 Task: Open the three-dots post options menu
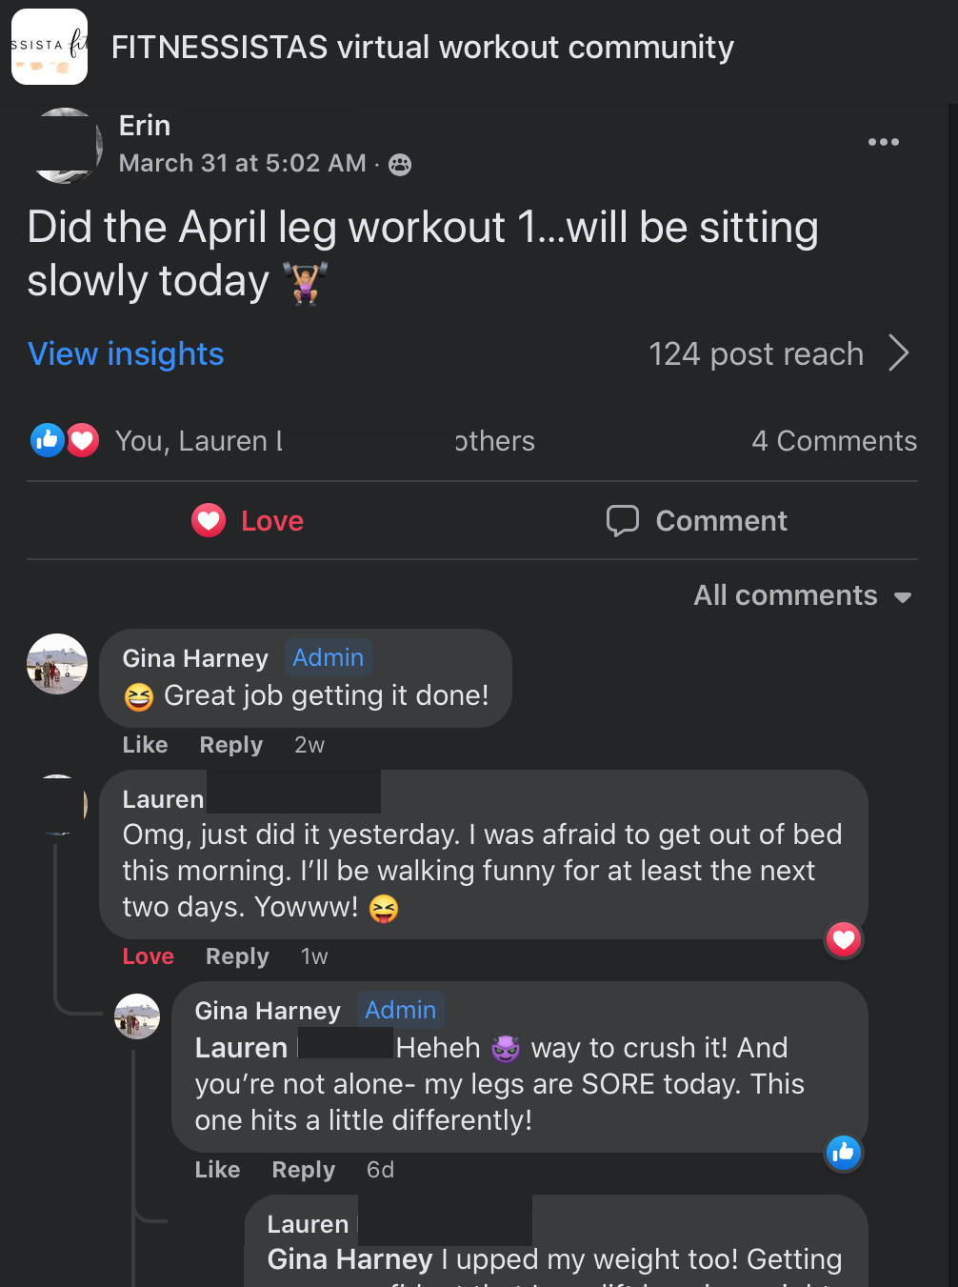[883, 142]
